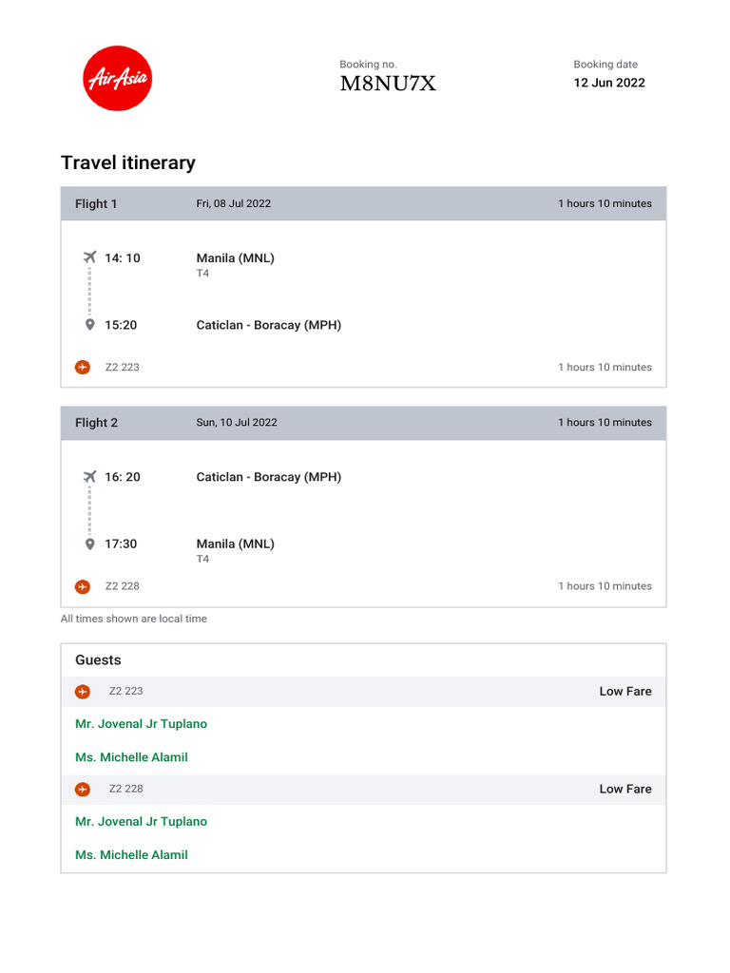Click the orange Z2 228 icon in Guests
The image size is (730, 973).
click(83, 789)
